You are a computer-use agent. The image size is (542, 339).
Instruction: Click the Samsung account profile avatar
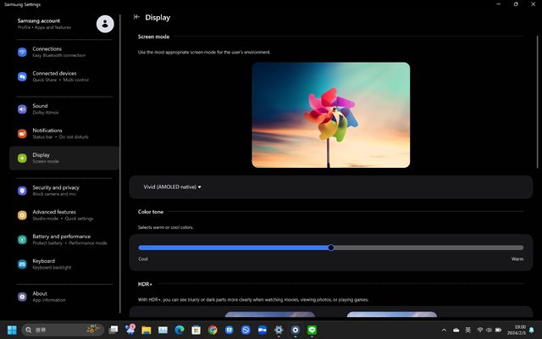tap(105, 24)
